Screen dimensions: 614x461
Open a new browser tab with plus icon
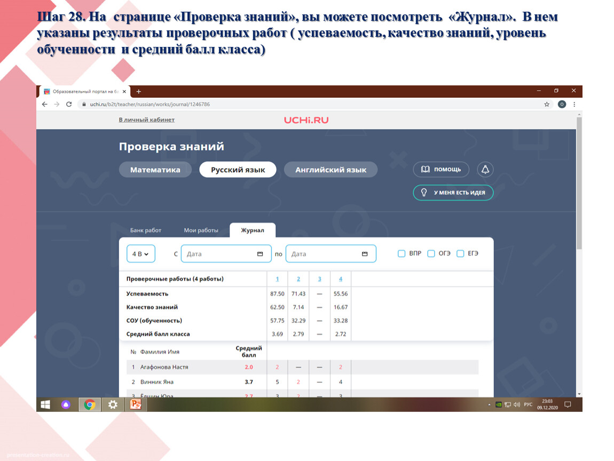click(x=139, y=91)
